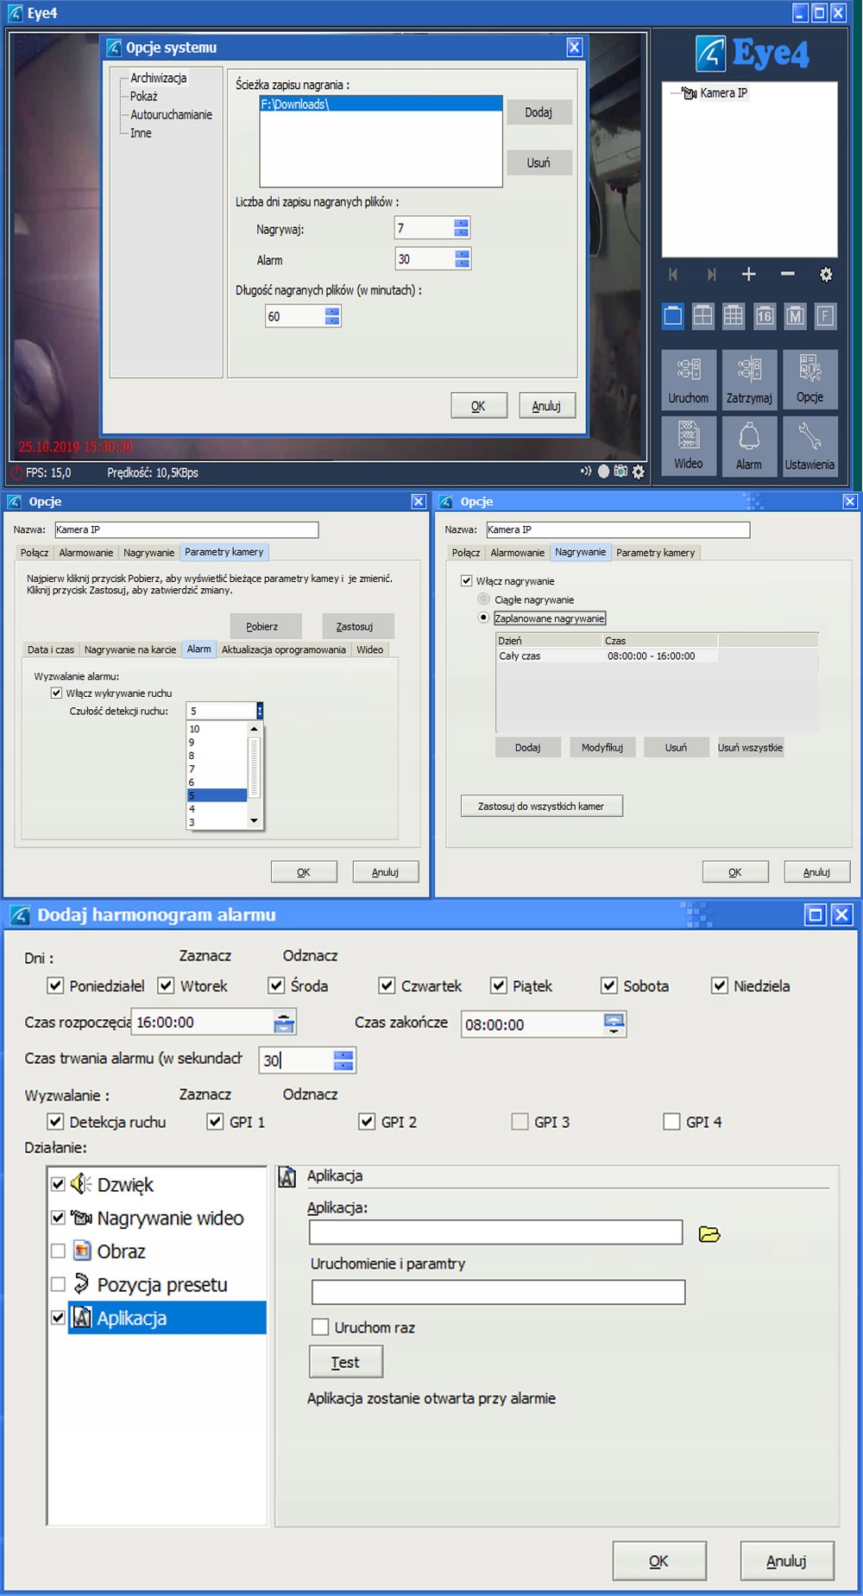
Task: Open Aktualizacja oprogramowania sub-tab
Action: coord(283,649)
